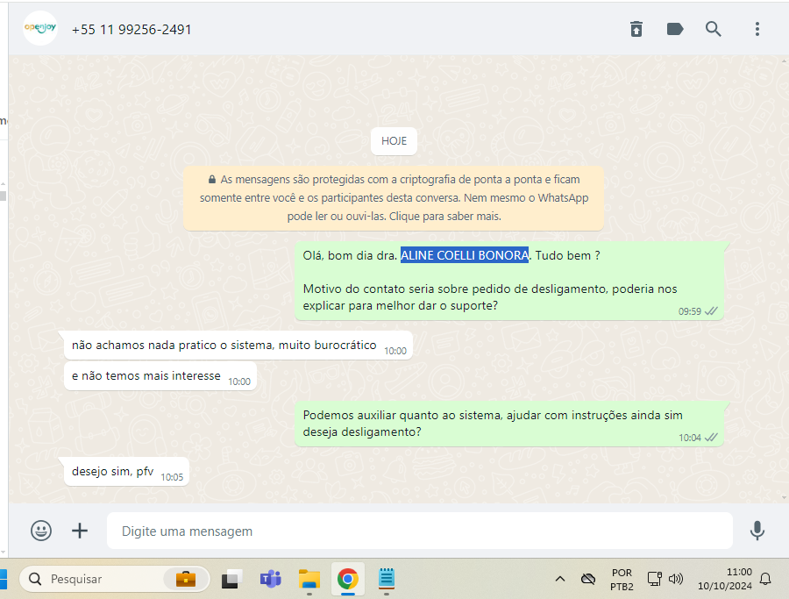
Task: Click the chat scrollbar down arrow
Action: tap(785, 497)
